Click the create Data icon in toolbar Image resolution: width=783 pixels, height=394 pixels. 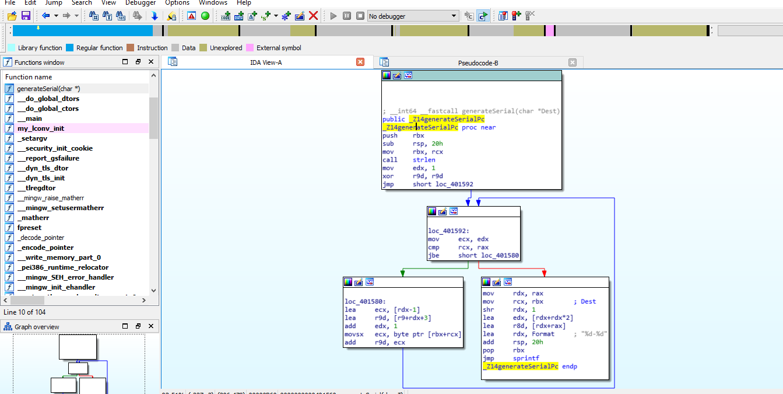(240, 16)
